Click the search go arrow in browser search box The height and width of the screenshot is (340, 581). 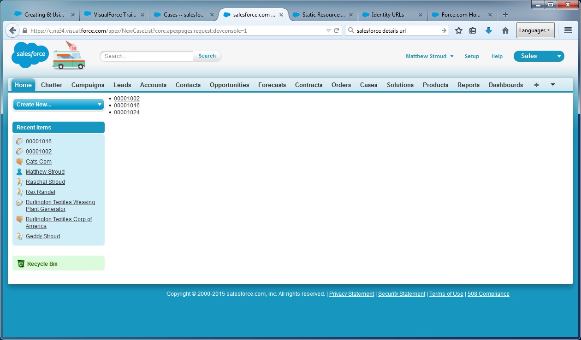click(444, 30)
